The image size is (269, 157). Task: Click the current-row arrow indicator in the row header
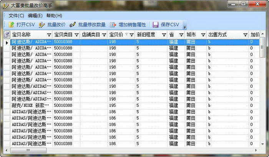tap(7, 43)
